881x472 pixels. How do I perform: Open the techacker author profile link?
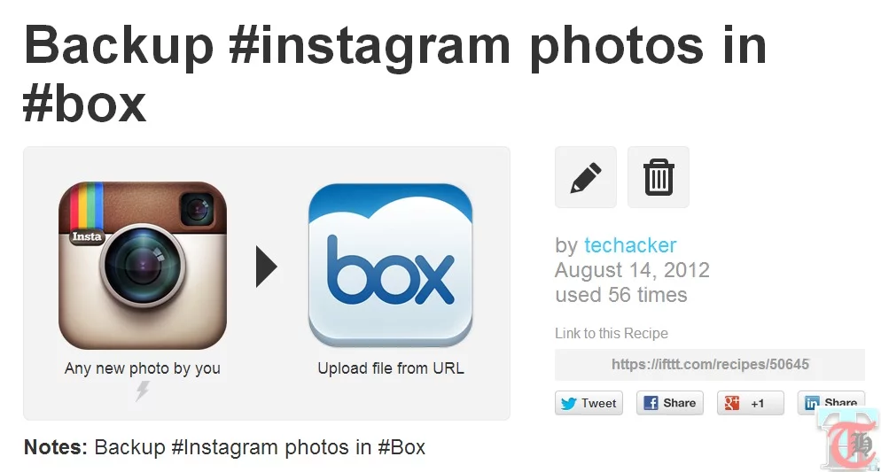(x=630, y=245)
